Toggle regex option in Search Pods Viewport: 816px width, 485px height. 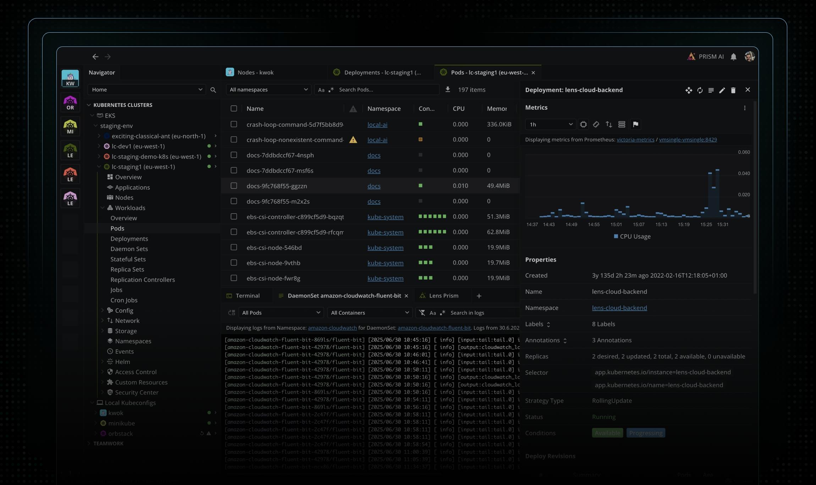click(x=331, y=90)
